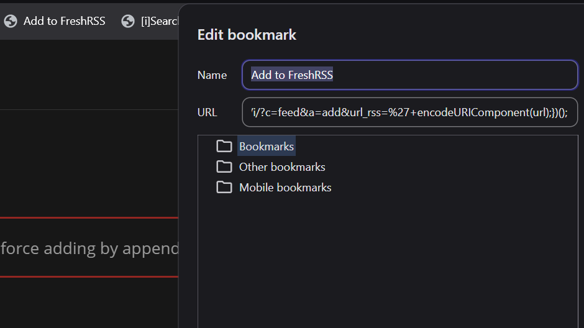Click the folder icon beside Other bookmarks
The height and width of the screenshot is (328, 584).
pyautogui.click(x=224, y=166)
